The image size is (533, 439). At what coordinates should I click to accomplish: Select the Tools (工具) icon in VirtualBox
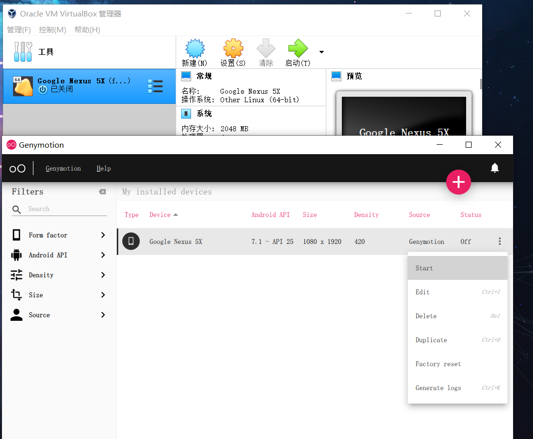pyautogui.click(x=23, y=52)
